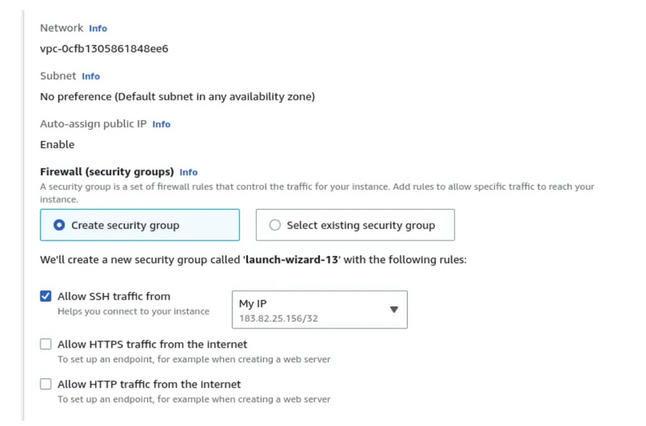Click the 'Allow SSH traffic from' label
The height and width of the screenshot is (426, 646).
114,296
